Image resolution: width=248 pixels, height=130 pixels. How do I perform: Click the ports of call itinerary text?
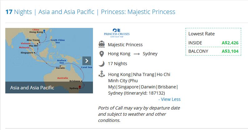point(143,83)
